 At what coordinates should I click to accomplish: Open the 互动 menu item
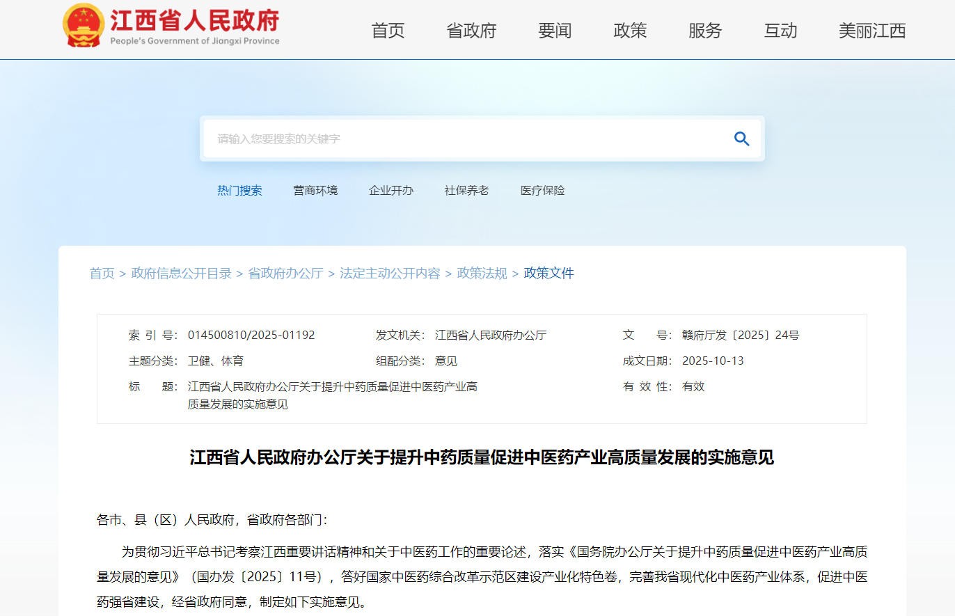click(780, 31)
